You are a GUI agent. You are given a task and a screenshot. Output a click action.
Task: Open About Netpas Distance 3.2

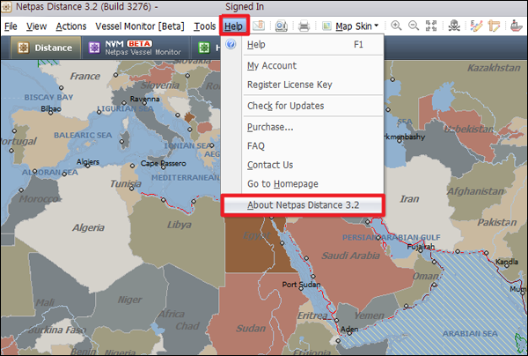tap(303, 205)
